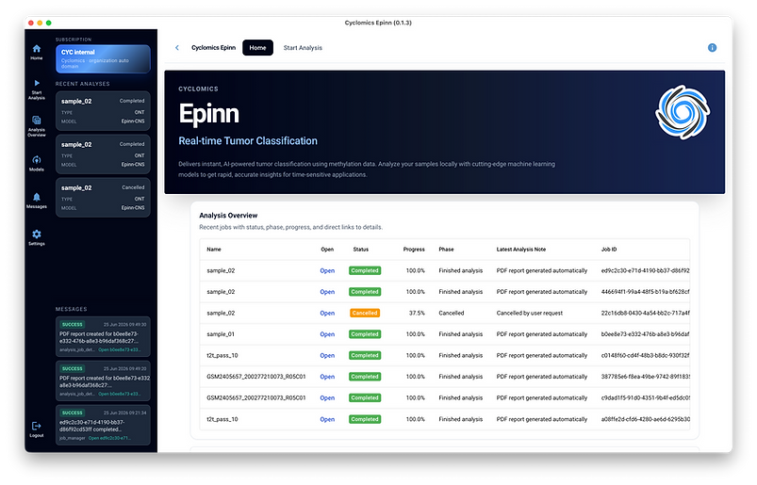Open the message card timestamped 09:49:30

103,336
